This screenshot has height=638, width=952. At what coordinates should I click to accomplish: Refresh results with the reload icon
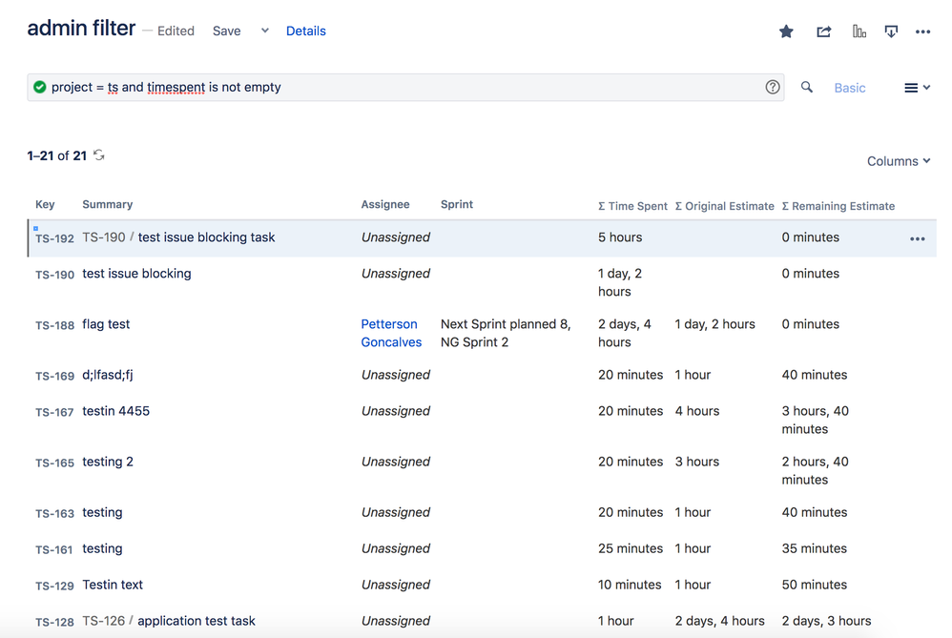point(99,155)
